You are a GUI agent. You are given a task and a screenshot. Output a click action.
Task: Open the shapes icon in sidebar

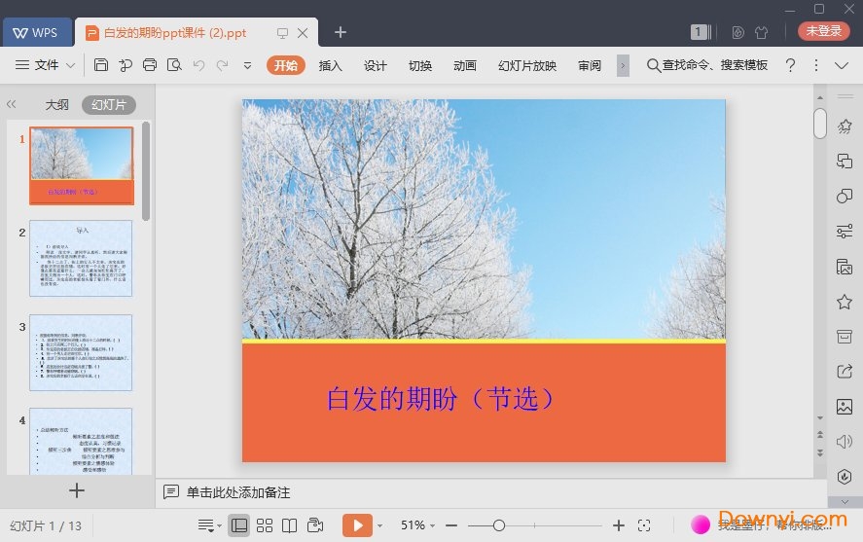tap(845, 196)
